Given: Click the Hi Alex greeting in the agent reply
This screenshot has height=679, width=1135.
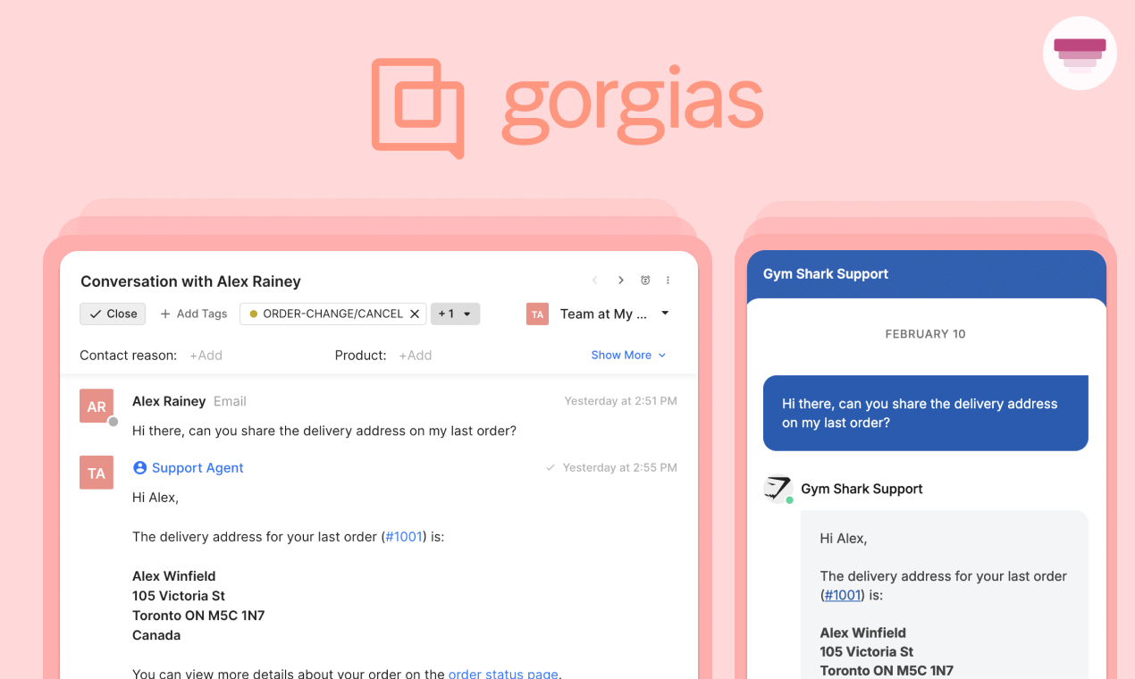Looking at the screenshot, I should pyautogui.click(x=156, y=498).
